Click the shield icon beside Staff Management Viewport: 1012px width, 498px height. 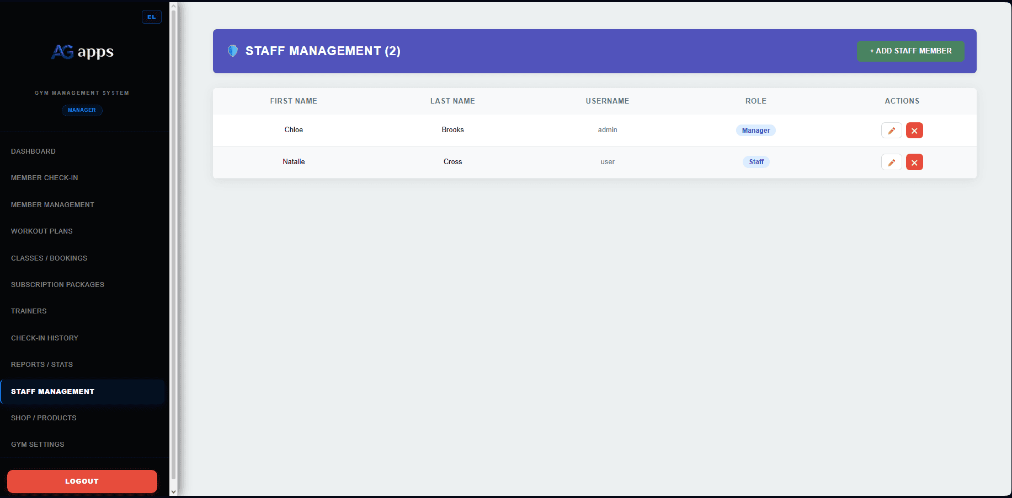tap(233, 51)
